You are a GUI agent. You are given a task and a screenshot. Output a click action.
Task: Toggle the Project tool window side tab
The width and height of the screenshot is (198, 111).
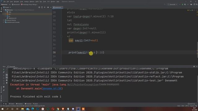[1, 9]
